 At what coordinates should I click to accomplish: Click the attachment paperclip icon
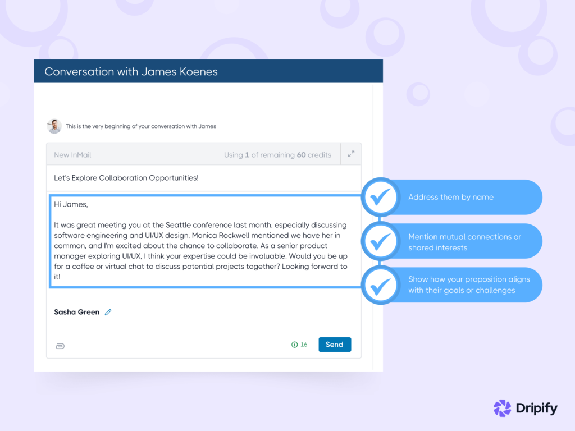point(60,346)
